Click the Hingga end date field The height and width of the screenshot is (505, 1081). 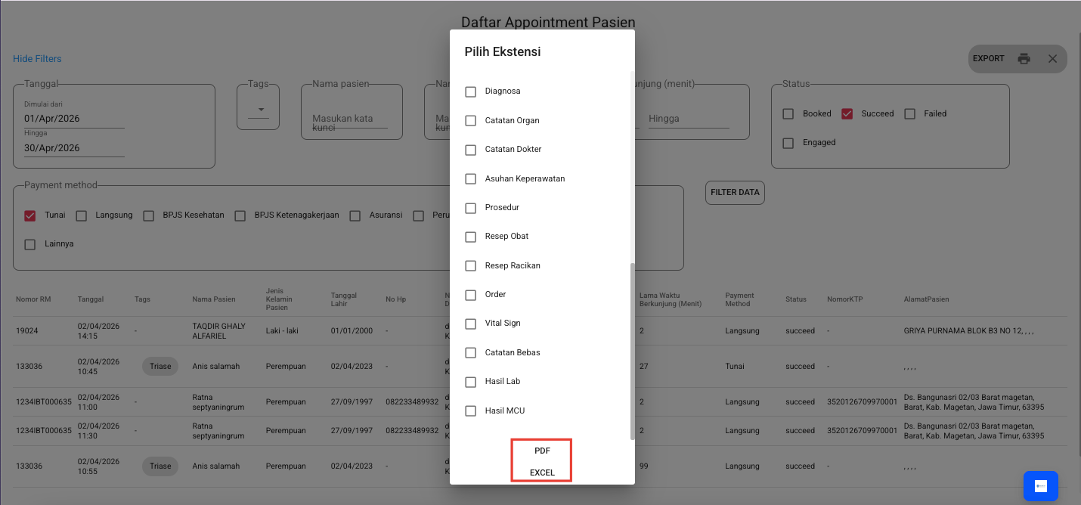[73, 148]
